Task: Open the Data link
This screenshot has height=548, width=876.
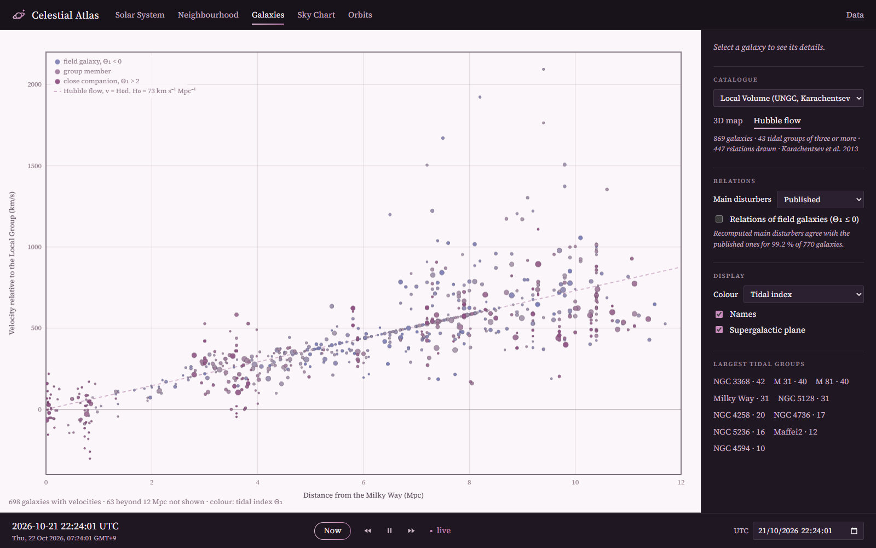Action: coord(855,15)
